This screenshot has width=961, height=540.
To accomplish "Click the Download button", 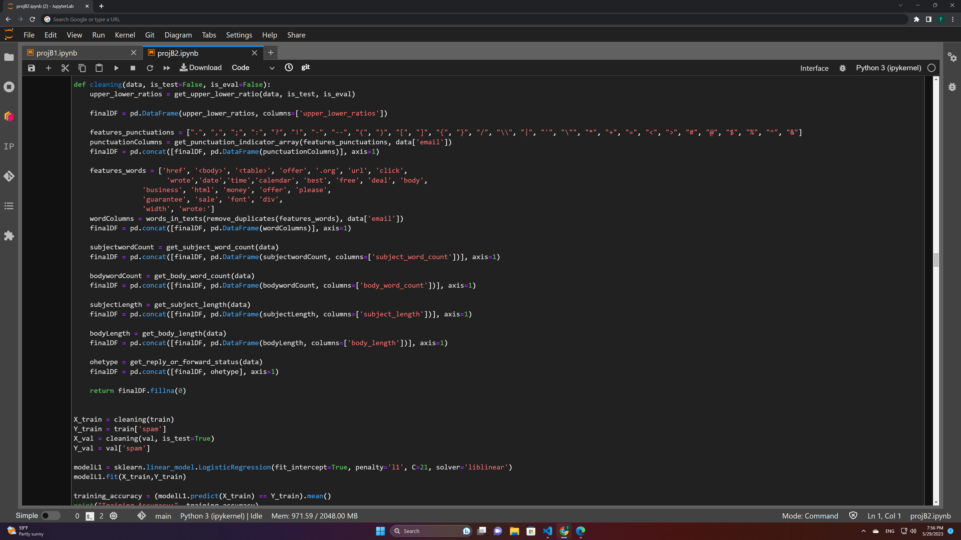I will coord(201,68).
